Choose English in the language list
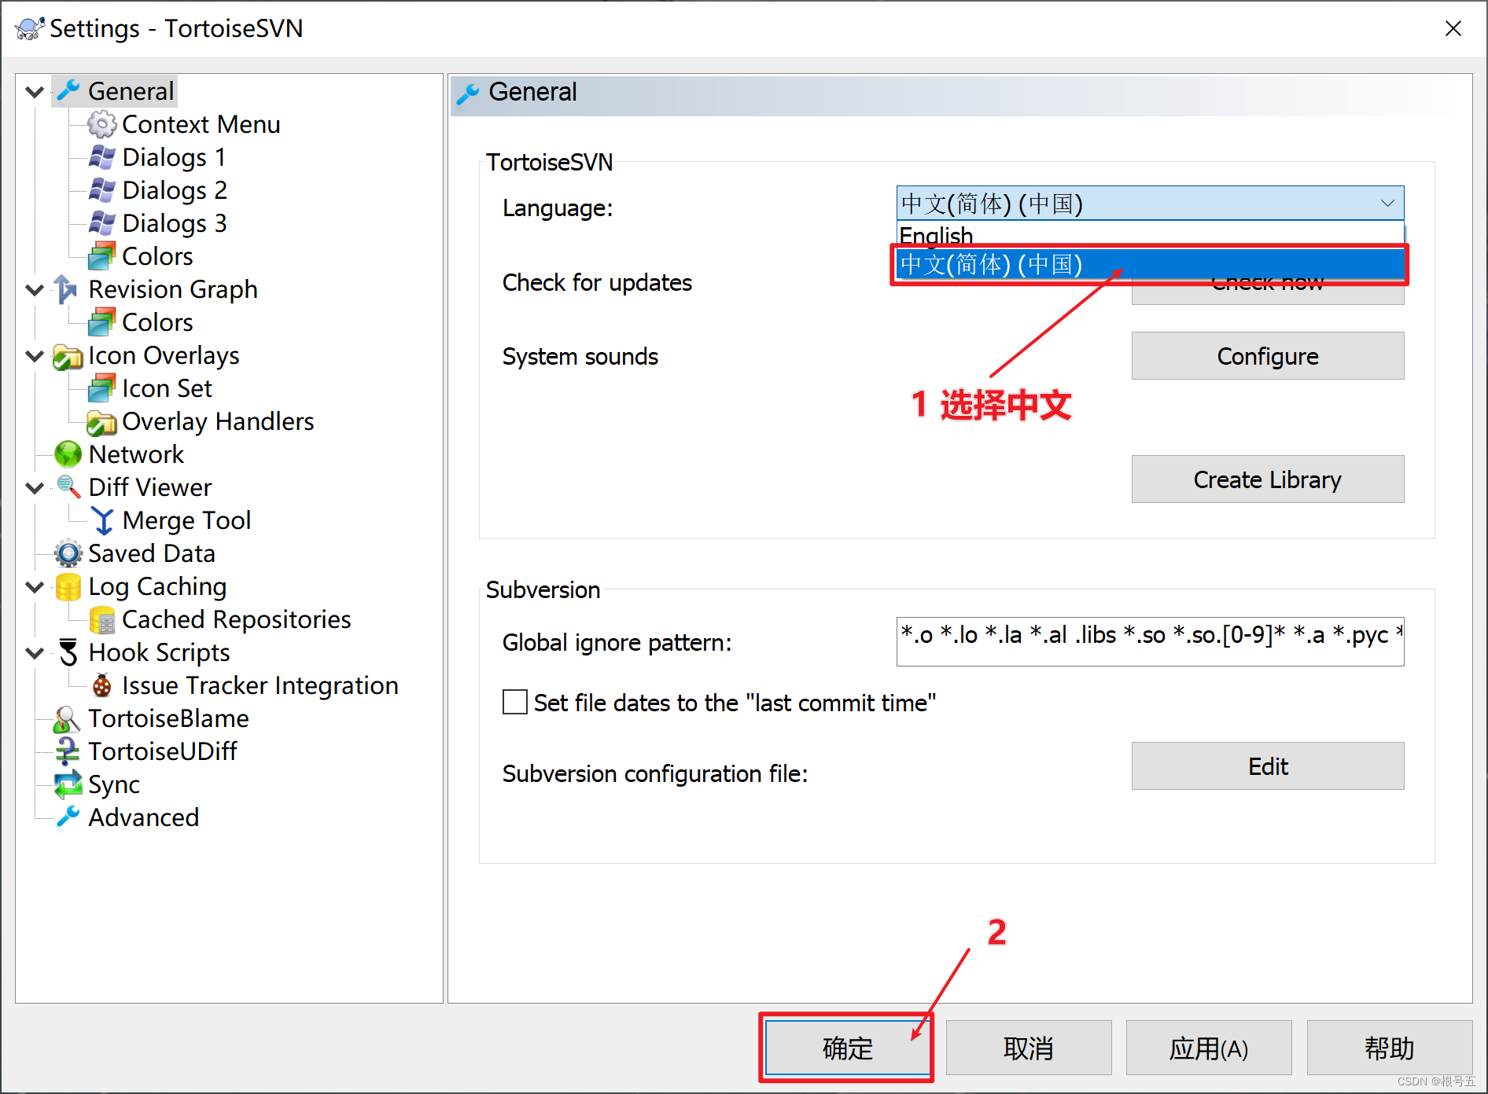 click(x=1150, y=235)
